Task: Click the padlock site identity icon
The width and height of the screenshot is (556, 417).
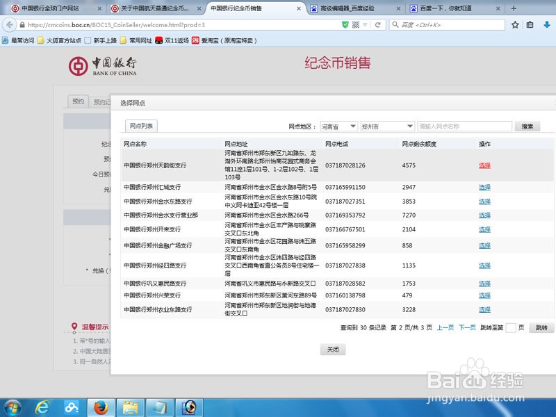Action: (x=22, y=25)
